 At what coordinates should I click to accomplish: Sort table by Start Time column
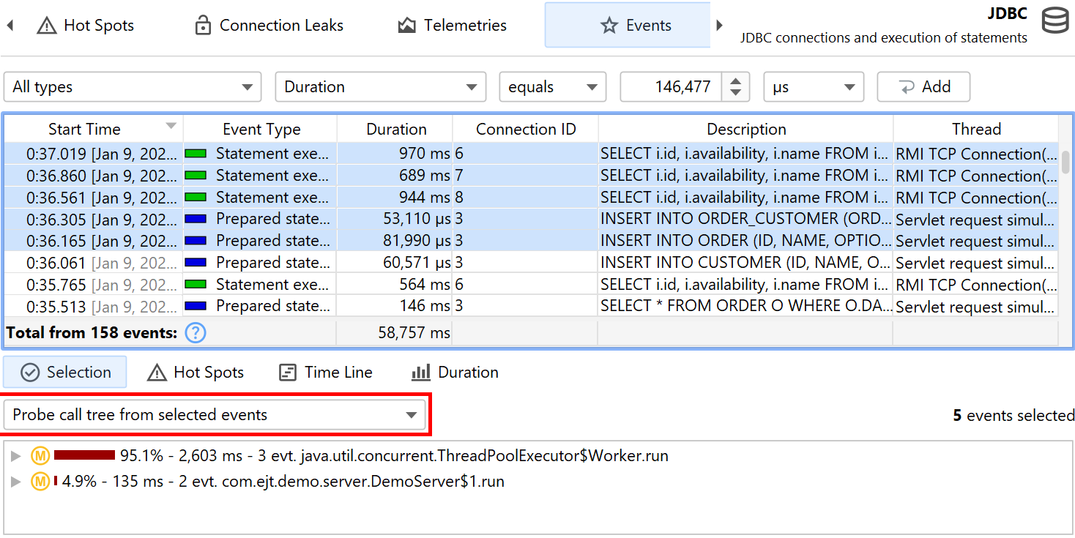pyautogui.click(x=84, y=130)
